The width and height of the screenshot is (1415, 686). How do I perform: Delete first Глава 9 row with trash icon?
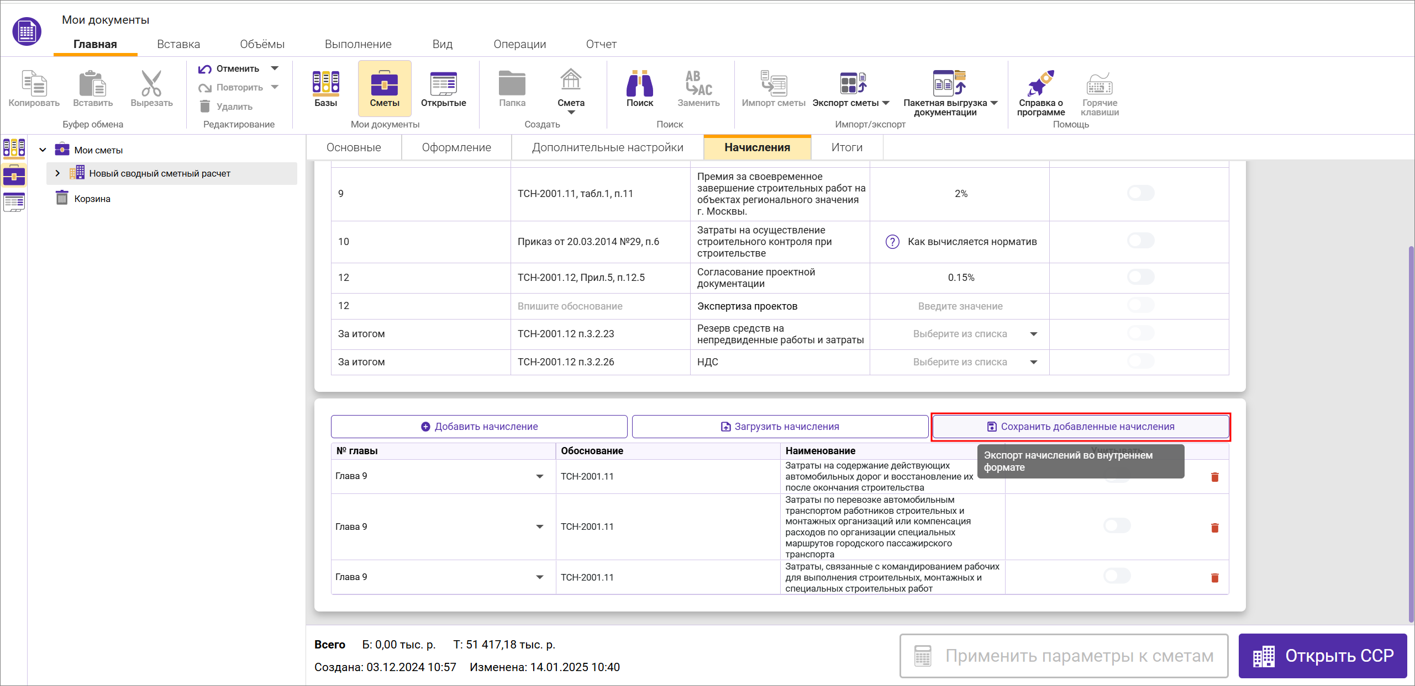[1214, 477]
